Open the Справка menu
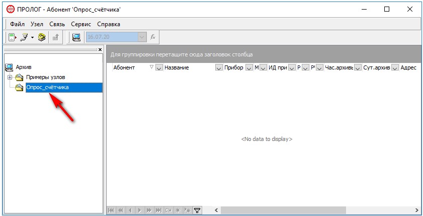 pyautogui.click(x=108, y=24)
